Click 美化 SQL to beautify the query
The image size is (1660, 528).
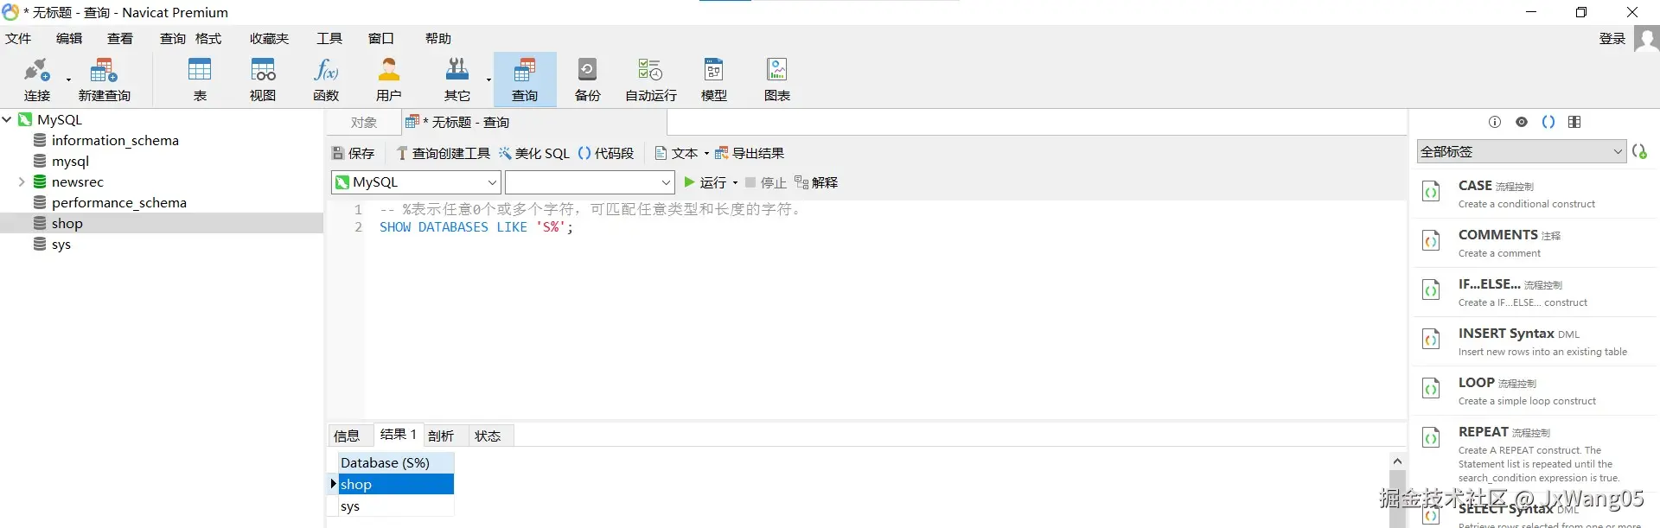[x=533, y=154]
